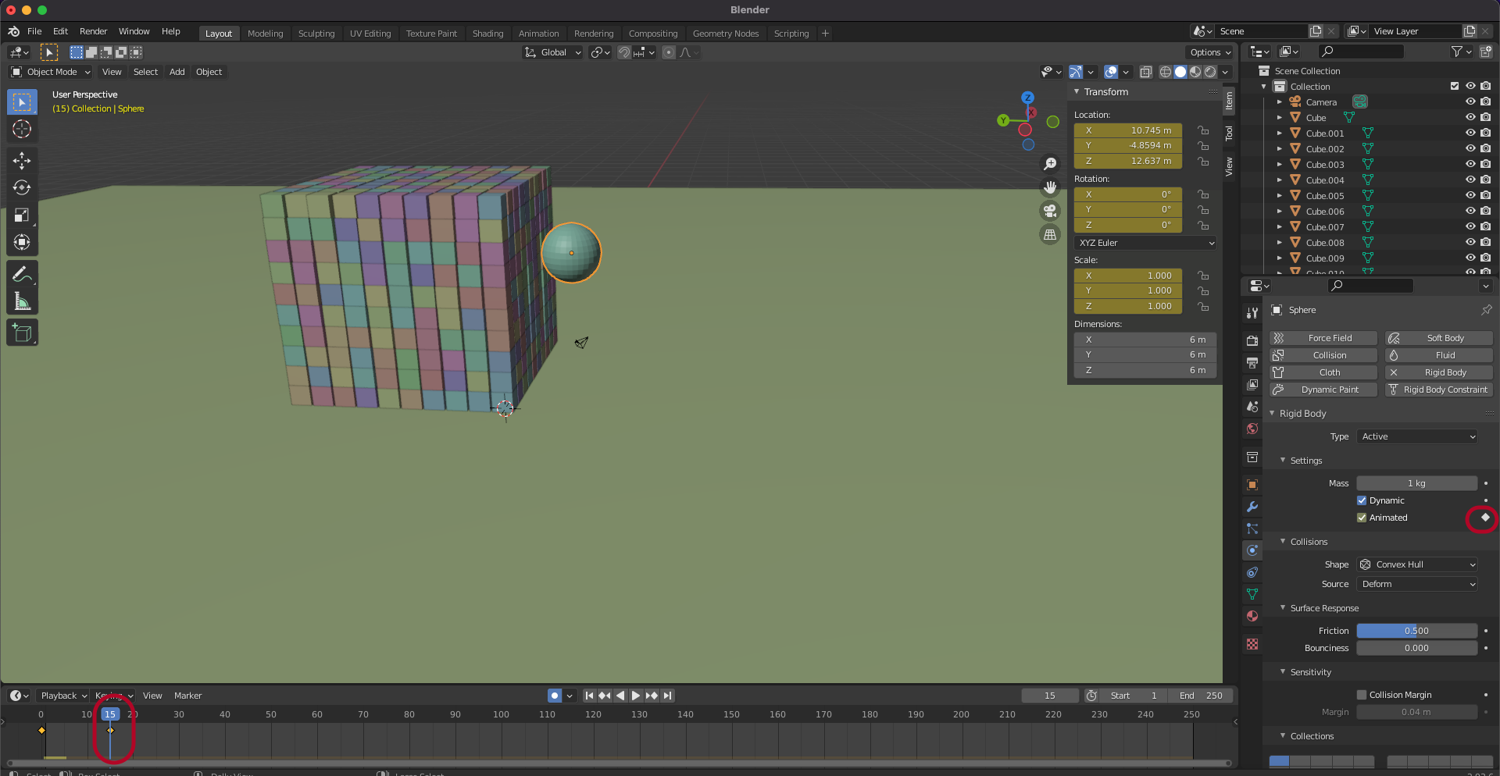Switch to the Animation workspace tab
Screen dimensions: 1500x776
click(538, 34)
